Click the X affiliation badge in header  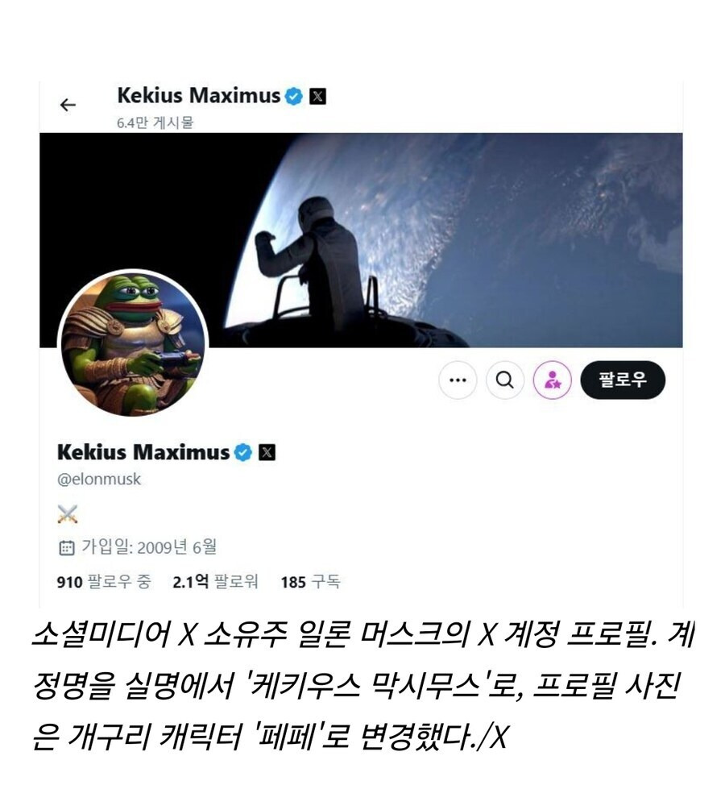317,96
